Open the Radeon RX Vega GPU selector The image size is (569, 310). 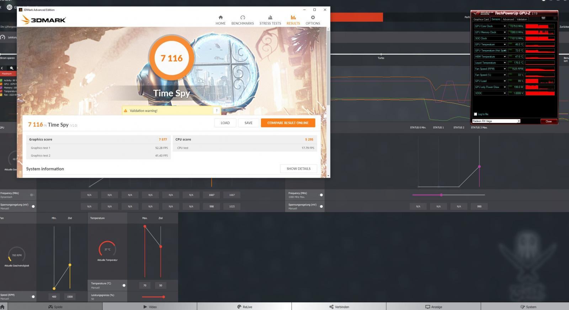click(x=496, y=121)
